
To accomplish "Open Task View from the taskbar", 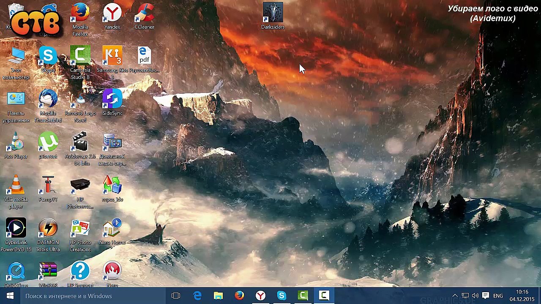I will tap(176, 296).
